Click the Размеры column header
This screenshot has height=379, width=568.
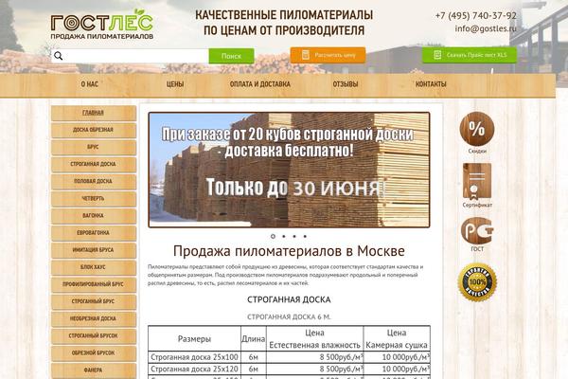pyautogui.click(x=194, y=339)
